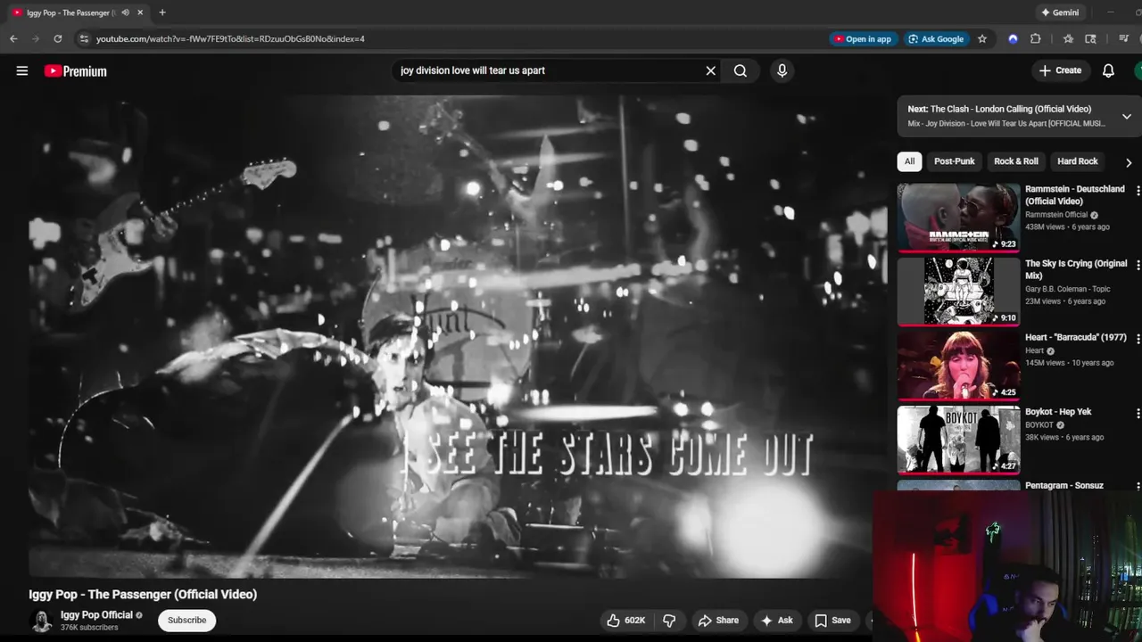
Task: Share the video
Action: pos(719,621)
